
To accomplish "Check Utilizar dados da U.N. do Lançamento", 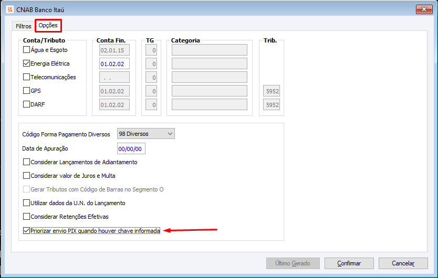I will (x=26, y=203).
